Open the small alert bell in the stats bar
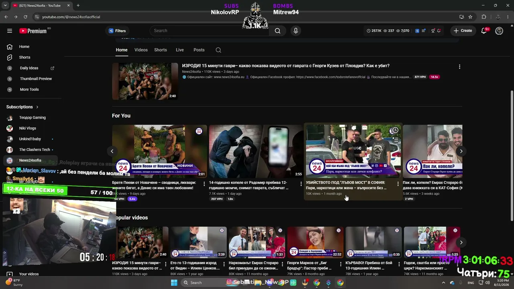The height and width of the screenshot is (289, 514). (x=439, y=31)
